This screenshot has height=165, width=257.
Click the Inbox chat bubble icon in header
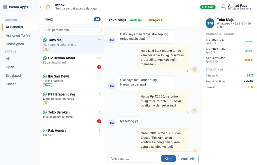48,7
